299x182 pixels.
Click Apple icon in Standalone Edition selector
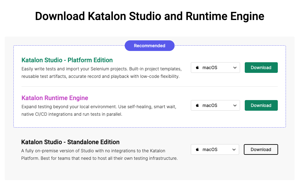(197, 149)
